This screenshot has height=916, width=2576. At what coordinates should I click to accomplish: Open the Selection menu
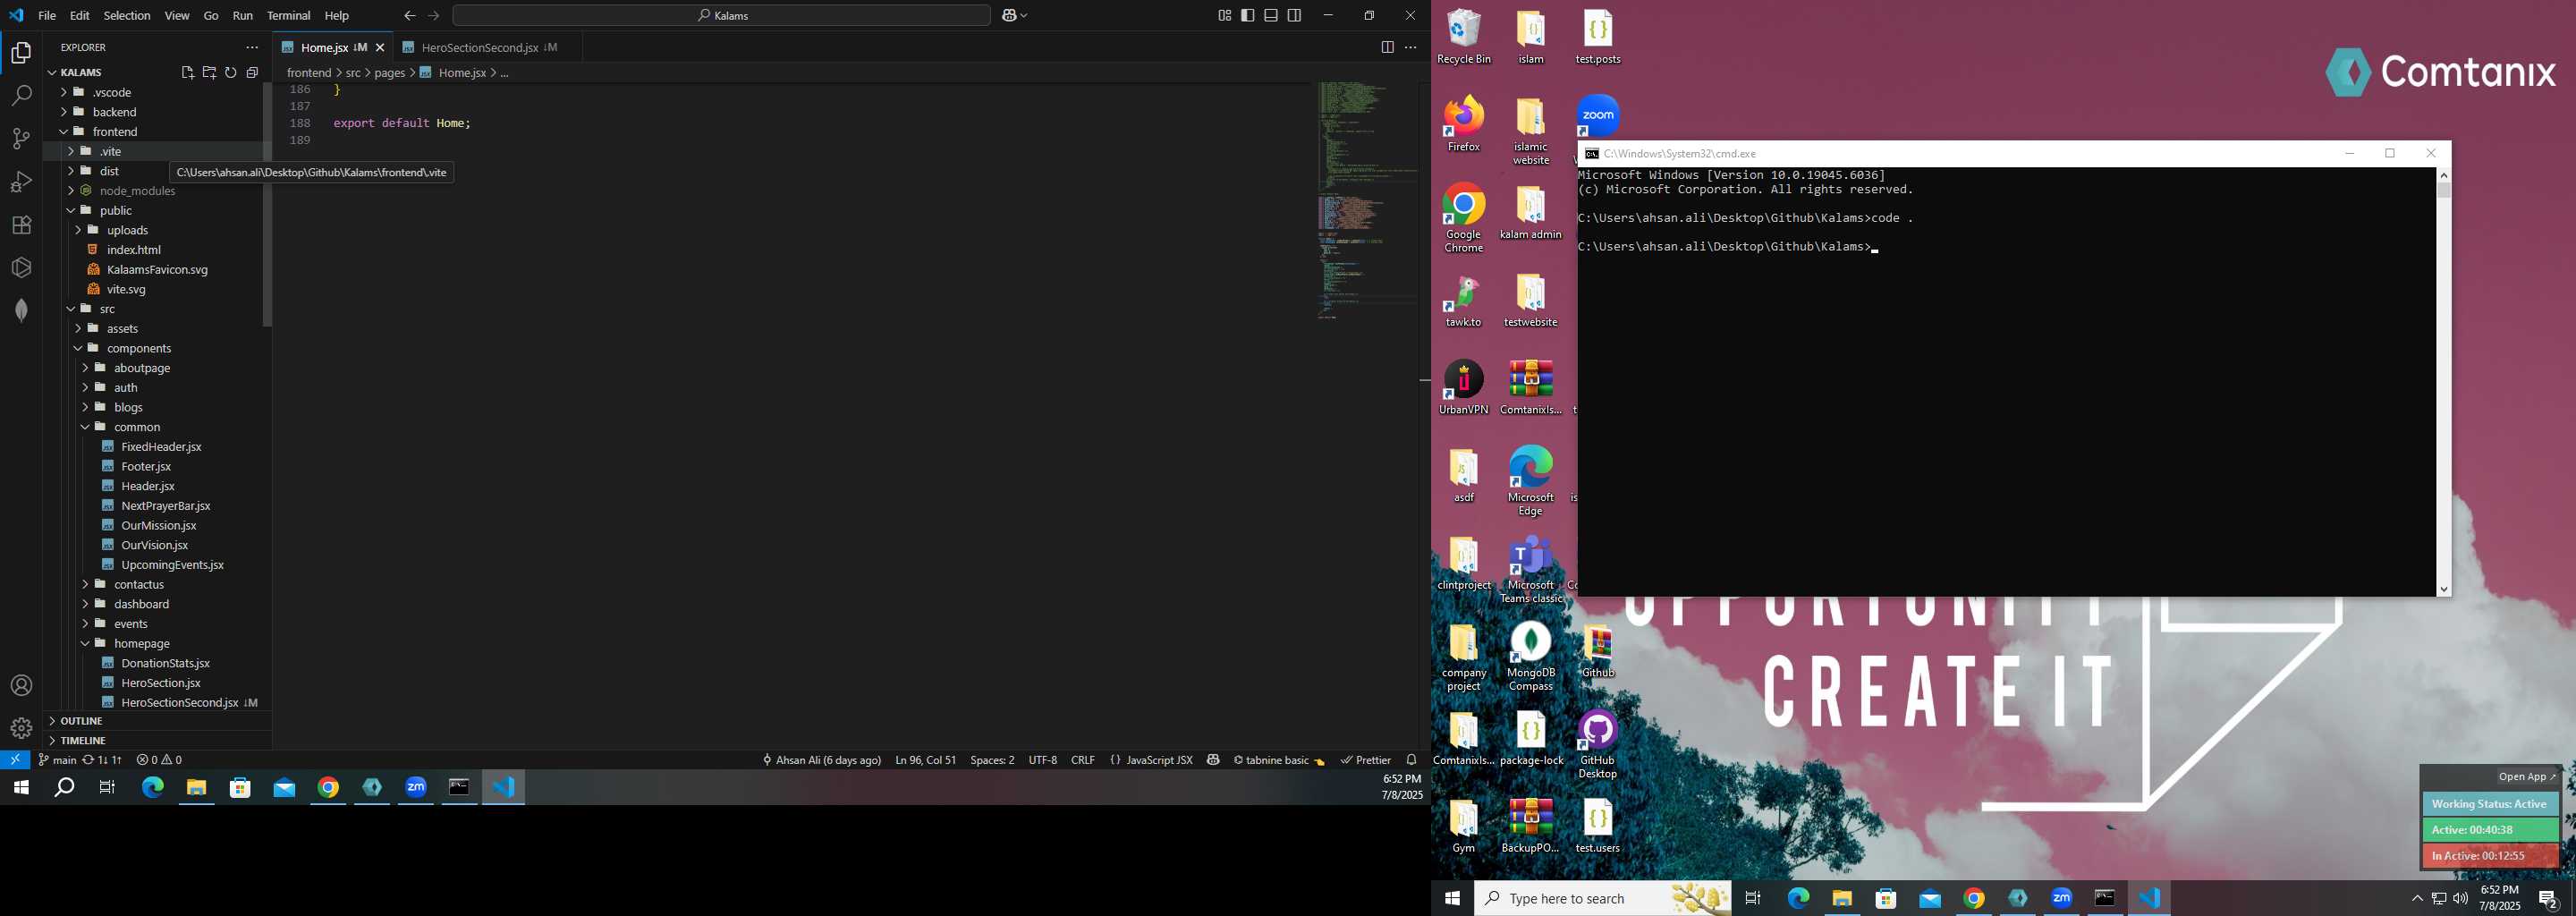(127, 15)
